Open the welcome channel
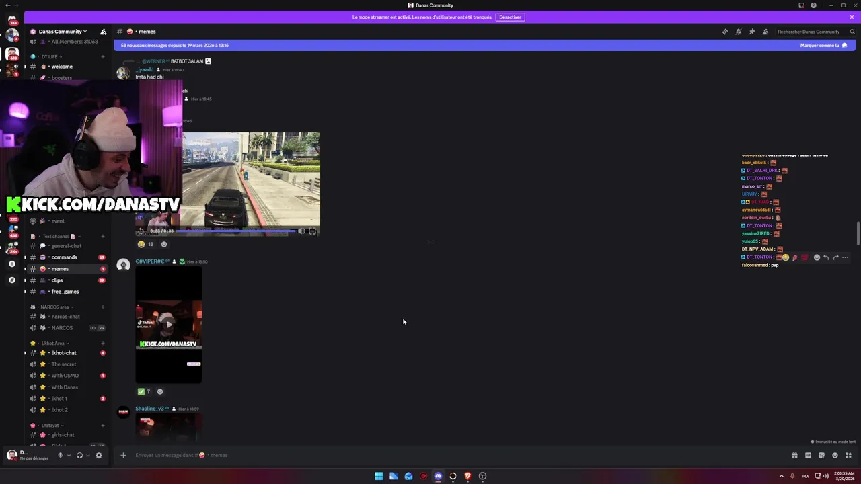This screenshot has width=861, height=484. pyautogui.click(x=67, y=67)
